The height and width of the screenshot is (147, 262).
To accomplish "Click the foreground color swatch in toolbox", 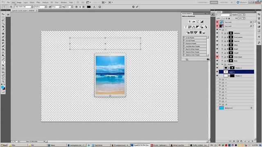I will (2, 87).
